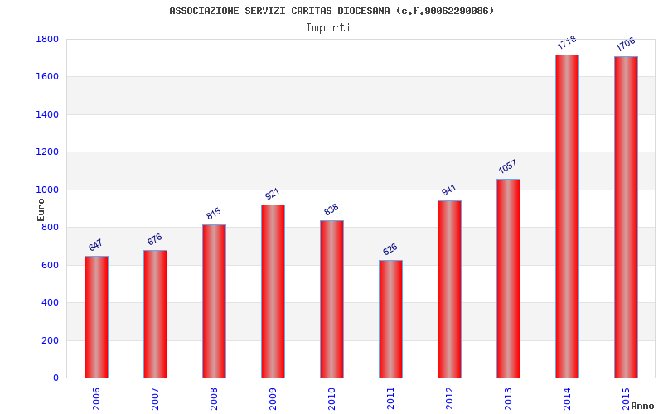663x414 pixels.
Task: Select the 2009 red bar
Action: 273,291
